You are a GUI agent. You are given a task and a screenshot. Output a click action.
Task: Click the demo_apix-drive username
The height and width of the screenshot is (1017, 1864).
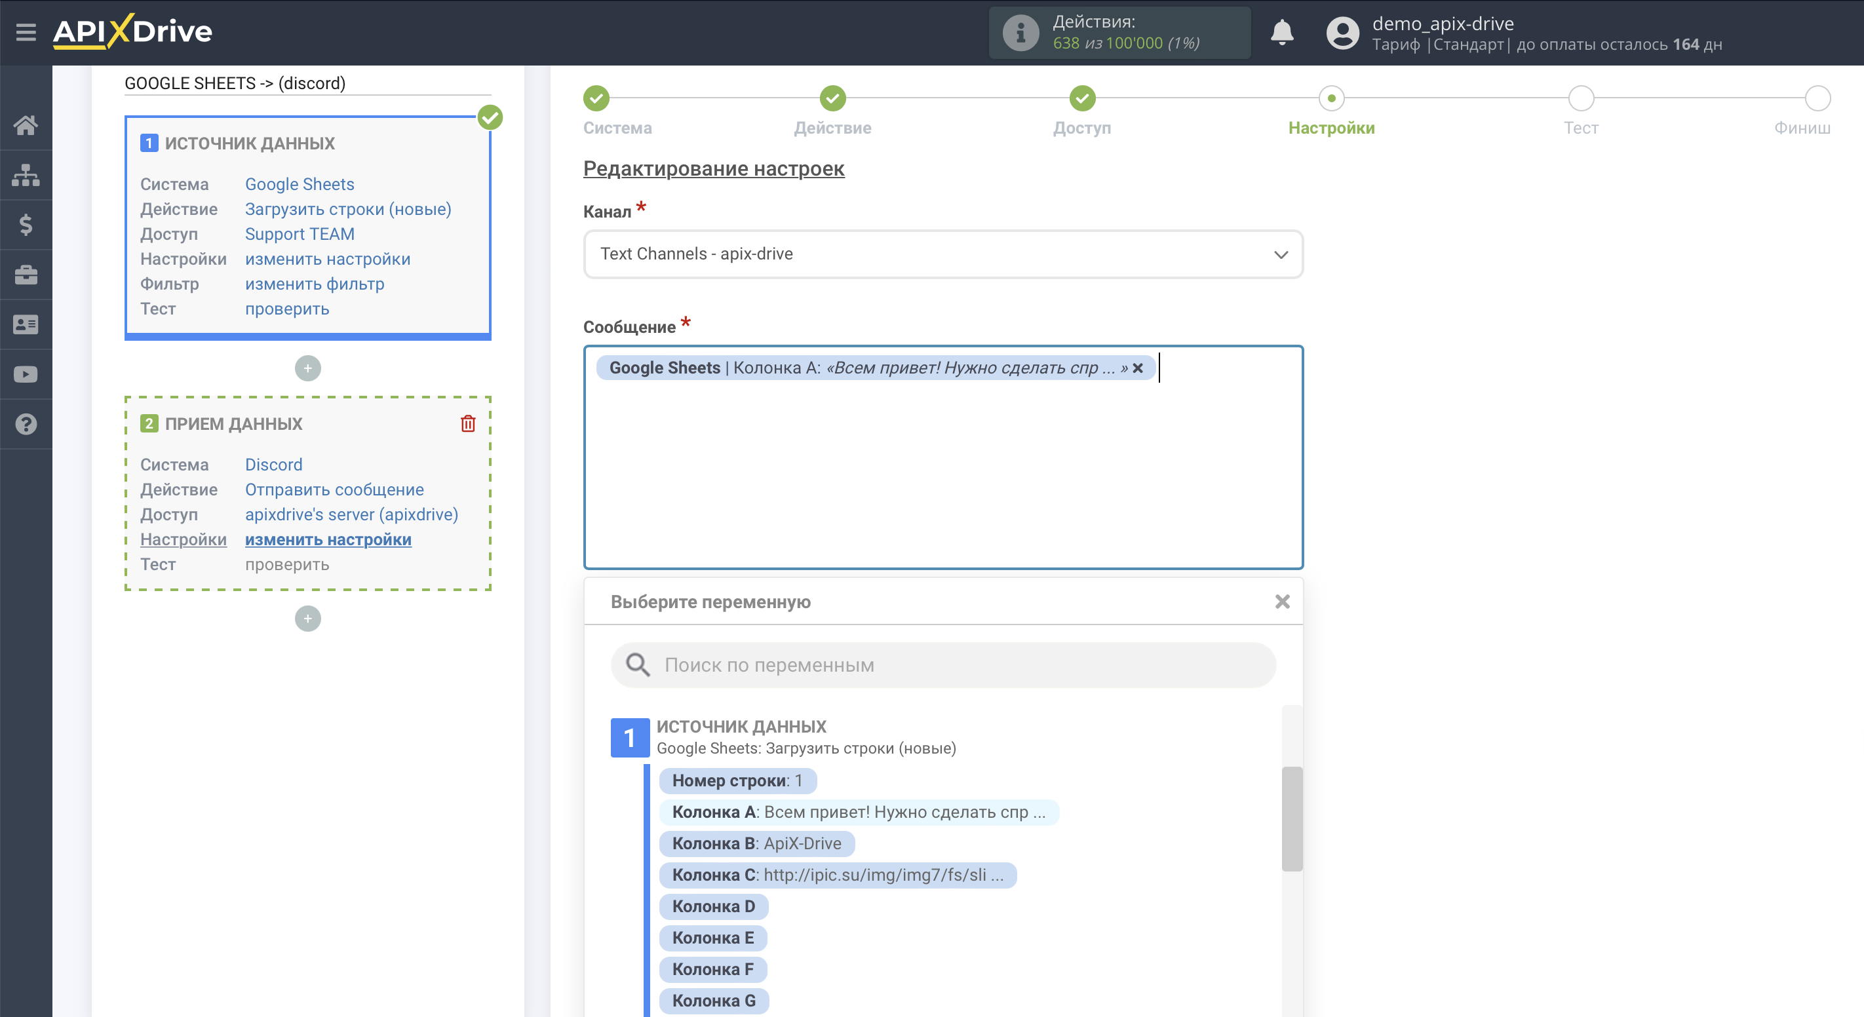coord(1443,23)
